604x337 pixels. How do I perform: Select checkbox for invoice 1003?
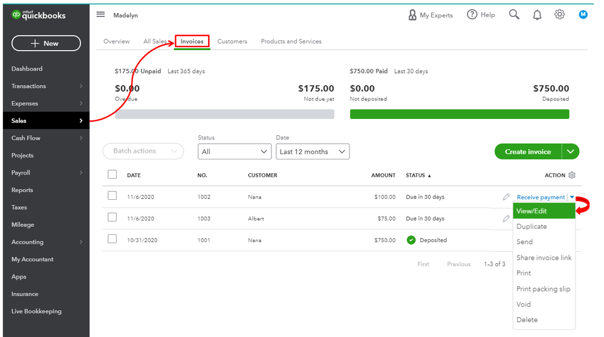click(112, 217)
